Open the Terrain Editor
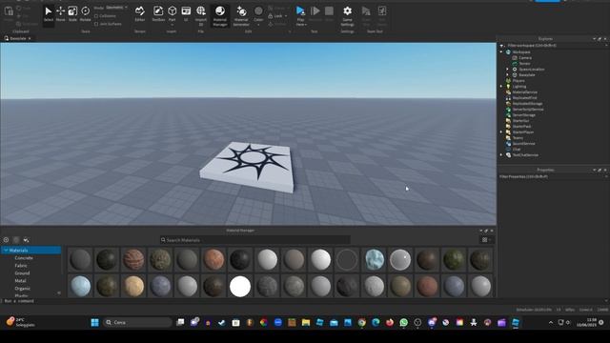The width and height of the screenshot is (610, 343). click(140, 14)
